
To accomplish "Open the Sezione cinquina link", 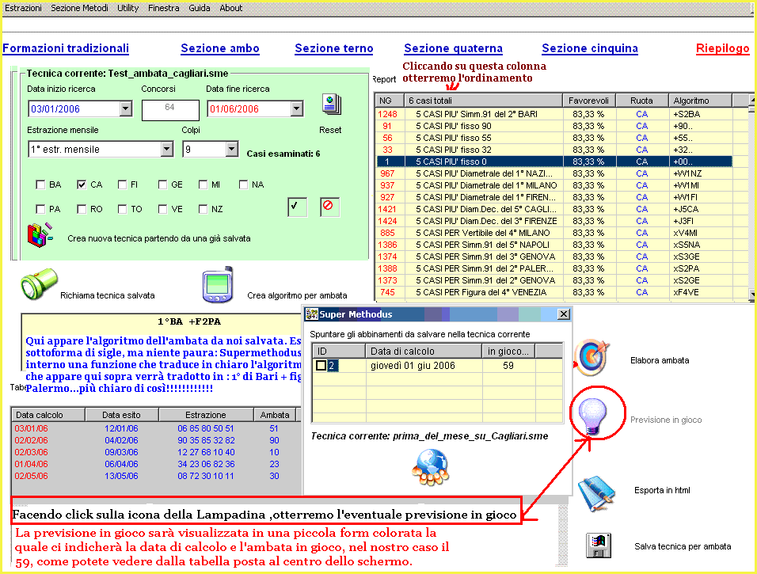I will click(x=590, y=48).
